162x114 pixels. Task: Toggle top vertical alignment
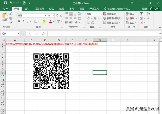[67, 14]
